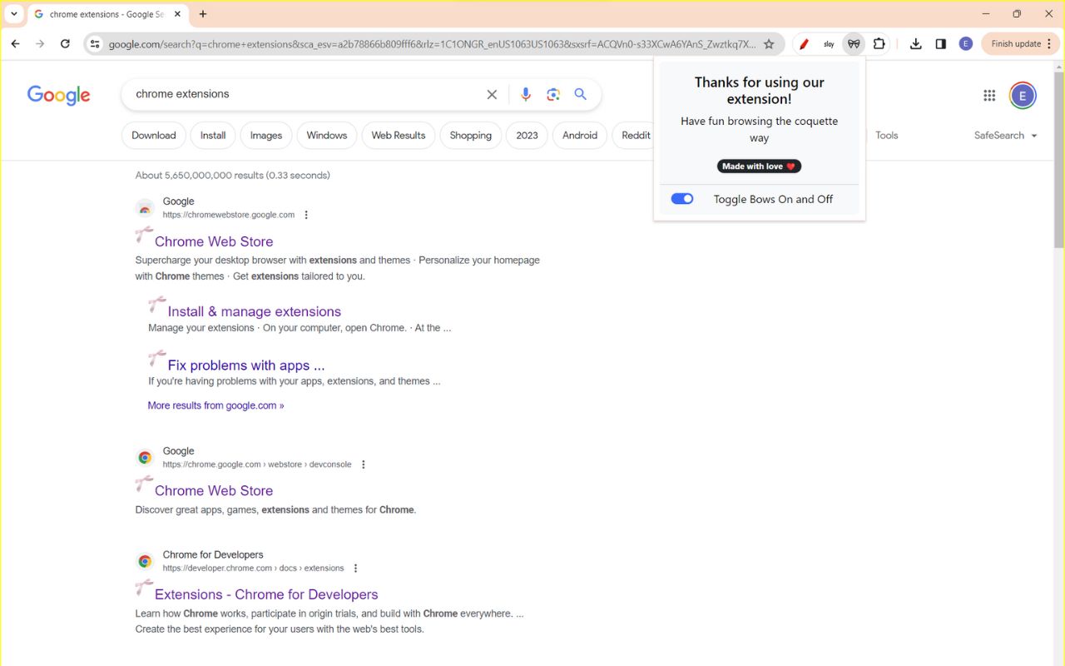This screenshot has height=666, width=1065.
Task: Click the 'Thanks for using our extension!' heading
Action: pos(760,91)
